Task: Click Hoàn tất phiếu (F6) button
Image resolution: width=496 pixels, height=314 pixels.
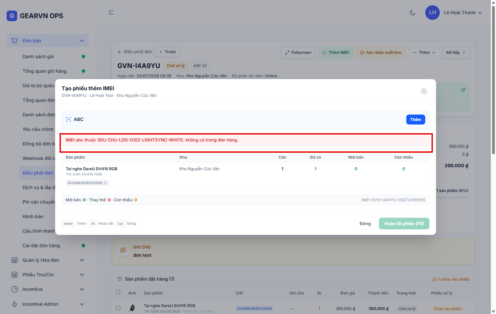Action: 404,223
